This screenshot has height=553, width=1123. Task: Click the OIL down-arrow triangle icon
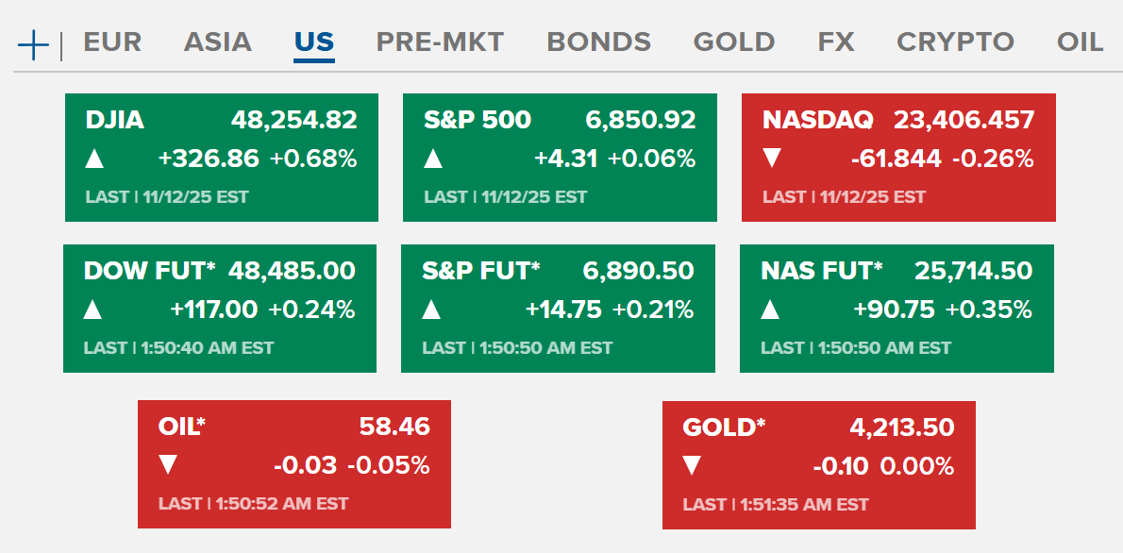(x=167, y=465)
